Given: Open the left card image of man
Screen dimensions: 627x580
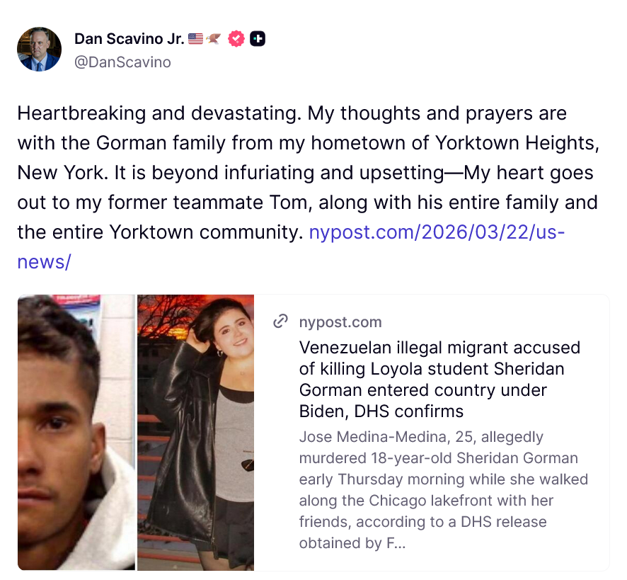Looking at the screenshot, I should [76, 432].
